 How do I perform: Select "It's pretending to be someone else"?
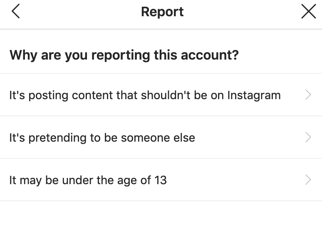point(102,137)
